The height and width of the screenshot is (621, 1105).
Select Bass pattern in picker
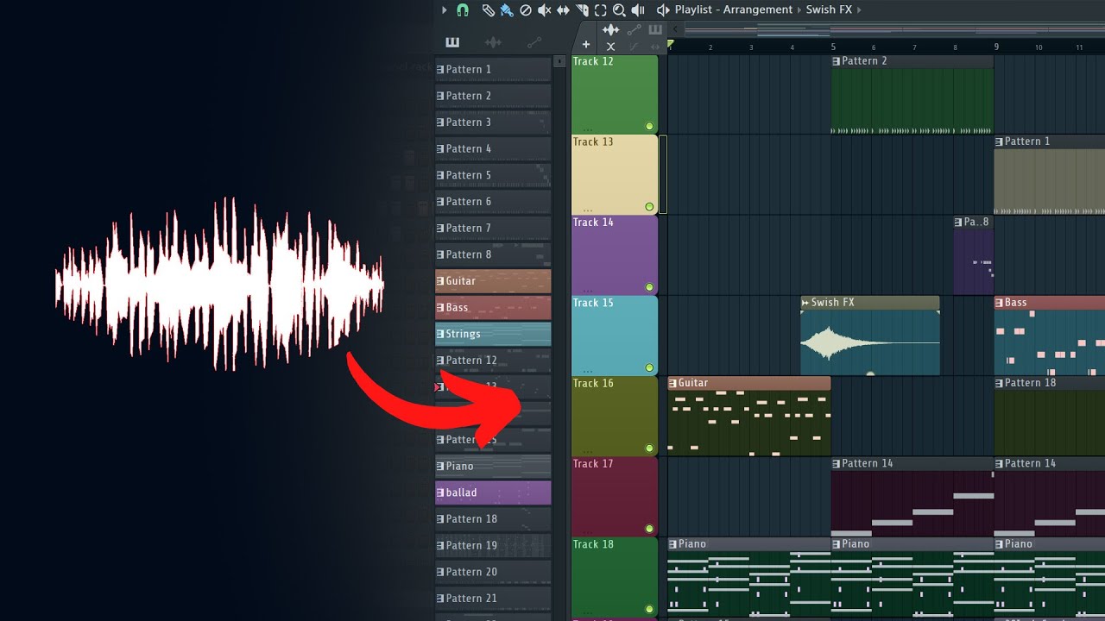click(493, 308)
